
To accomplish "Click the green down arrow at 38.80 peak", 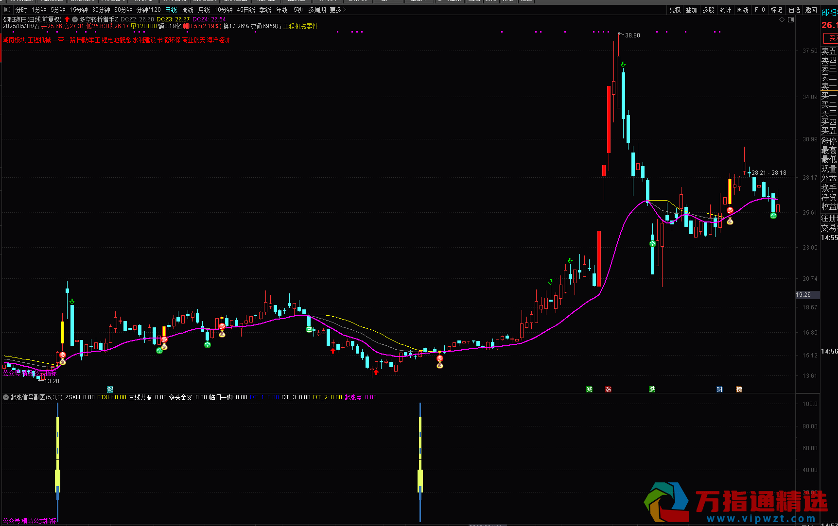I will point(623,64).
